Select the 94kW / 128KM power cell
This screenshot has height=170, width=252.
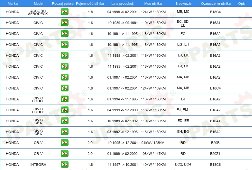153,143
